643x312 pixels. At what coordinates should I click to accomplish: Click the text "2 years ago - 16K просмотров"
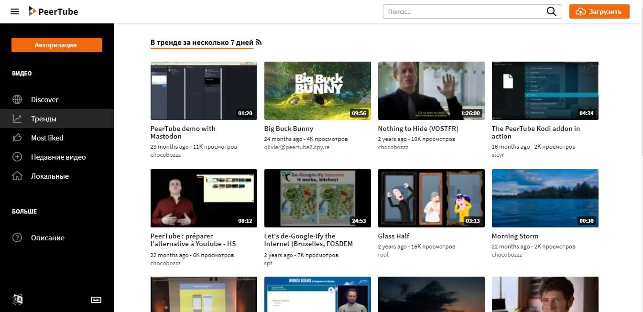(417, 247)
